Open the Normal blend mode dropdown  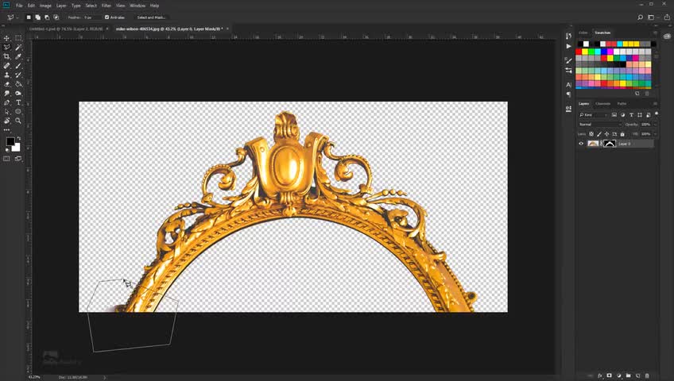point(599,125)
